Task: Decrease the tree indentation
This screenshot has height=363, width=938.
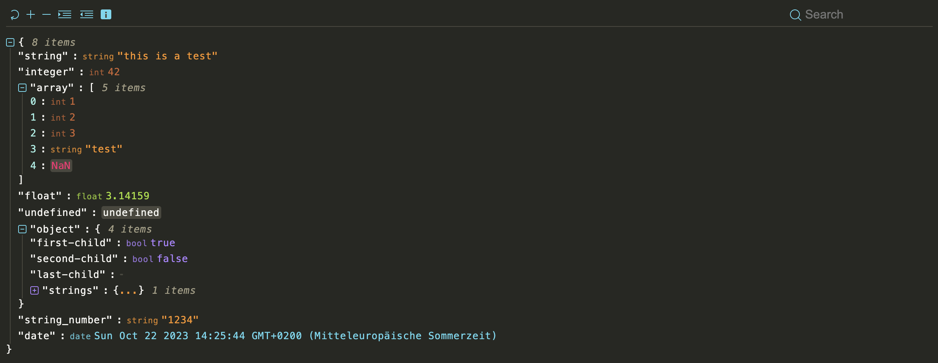Action: point(86,14)
